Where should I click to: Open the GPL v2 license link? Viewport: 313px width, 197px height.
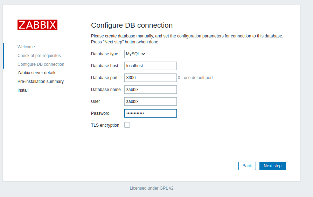[x=167, y=188]
